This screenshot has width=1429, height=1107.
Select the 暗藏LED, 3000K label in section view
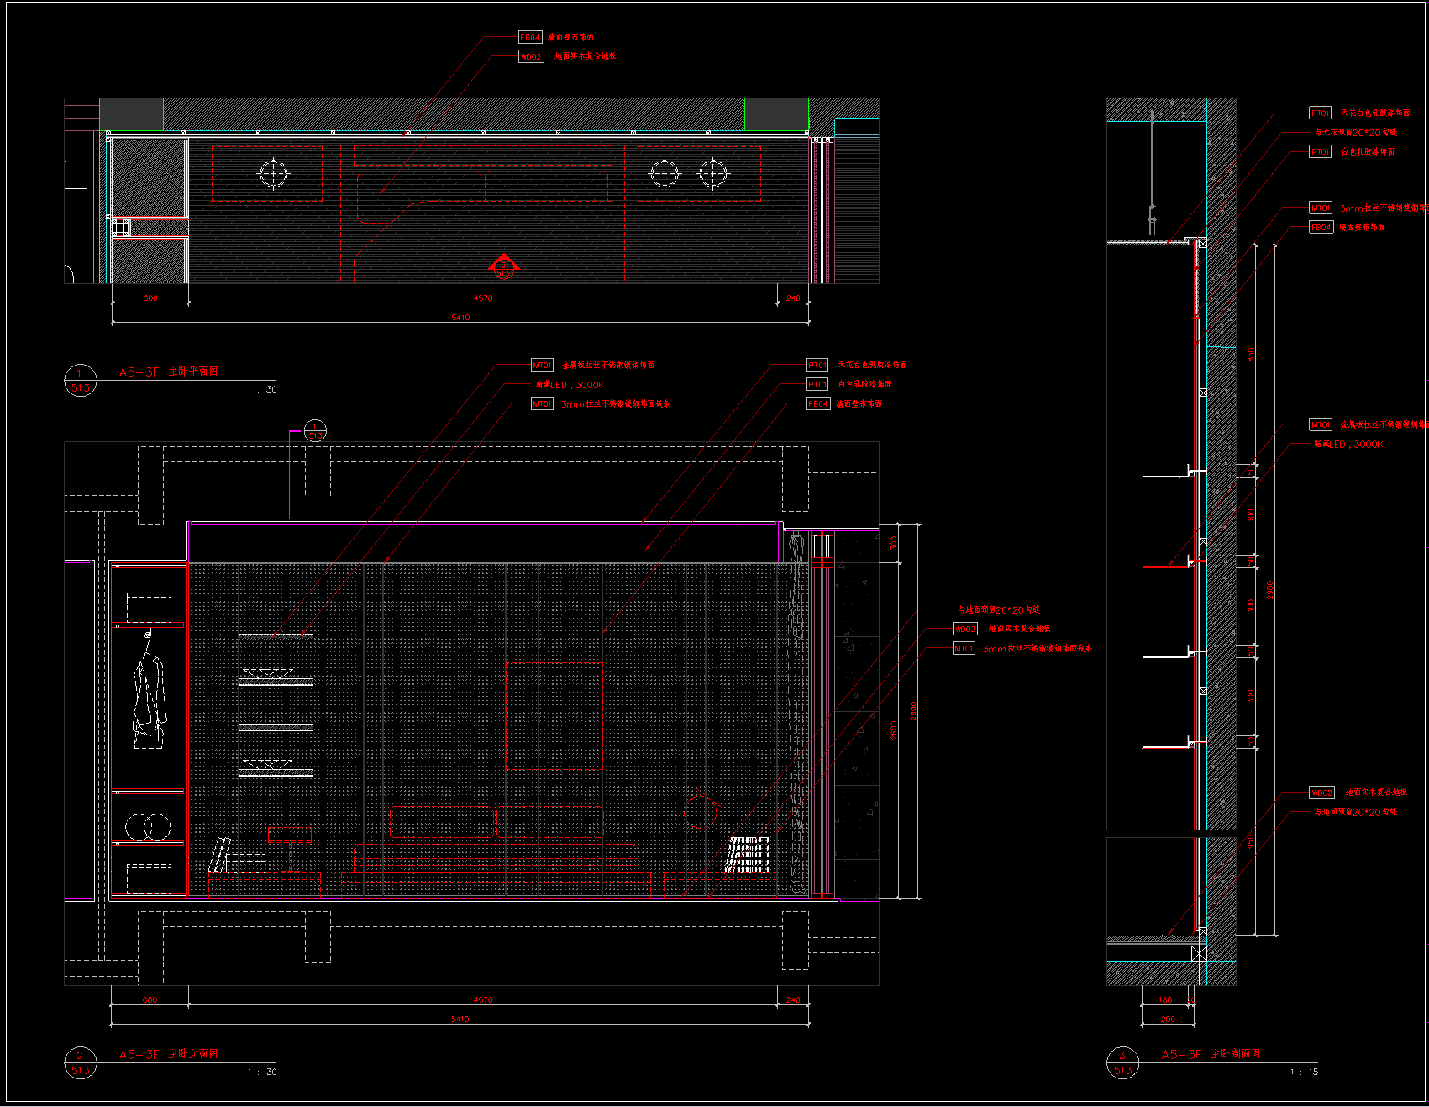[1348, 445]
